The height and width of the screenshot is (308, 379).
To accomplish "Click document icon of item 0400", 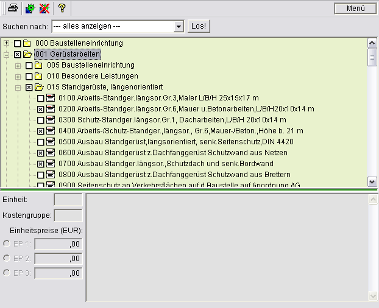I will (51, 131).
